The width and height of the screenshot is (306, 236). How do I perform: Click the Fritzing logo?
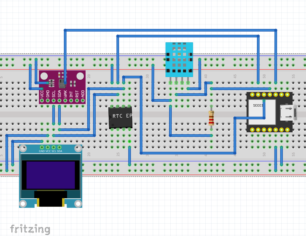30,229
